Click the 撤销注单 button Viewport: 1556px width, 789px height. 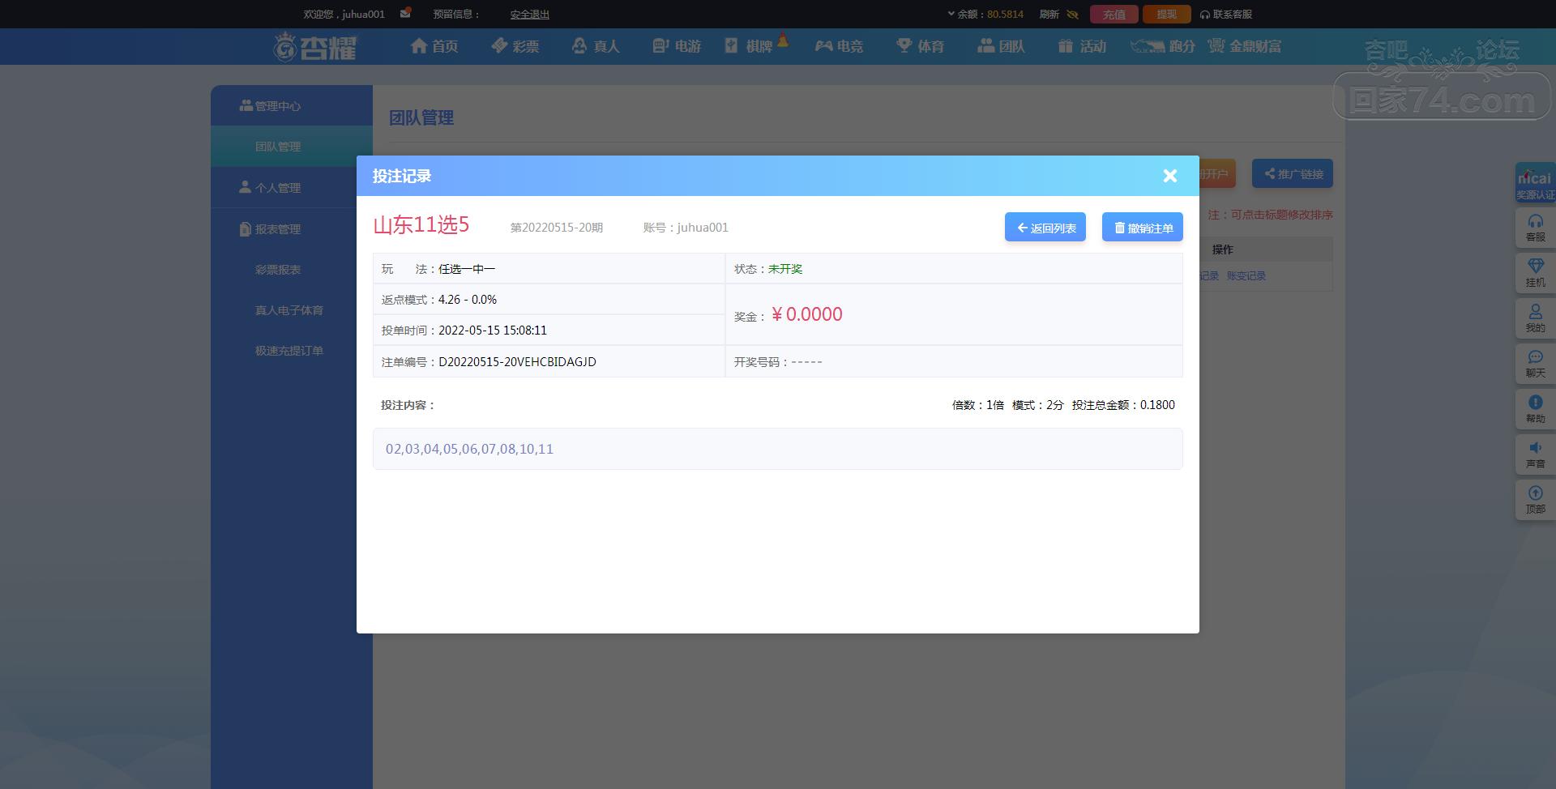(1143, 228)
